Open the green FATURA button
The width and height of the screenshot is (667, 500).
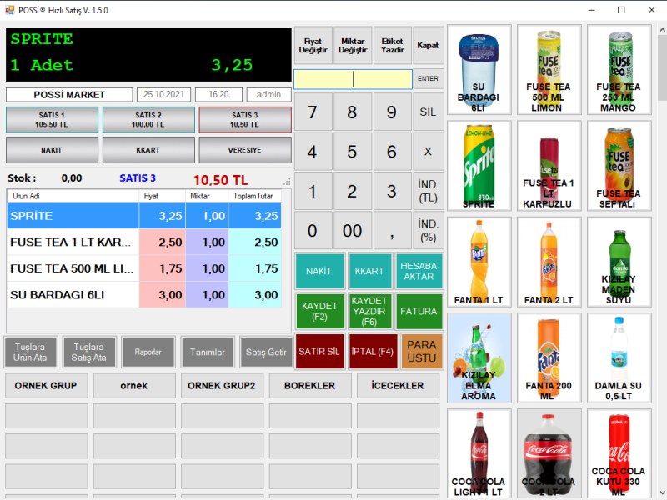(419, 311)
